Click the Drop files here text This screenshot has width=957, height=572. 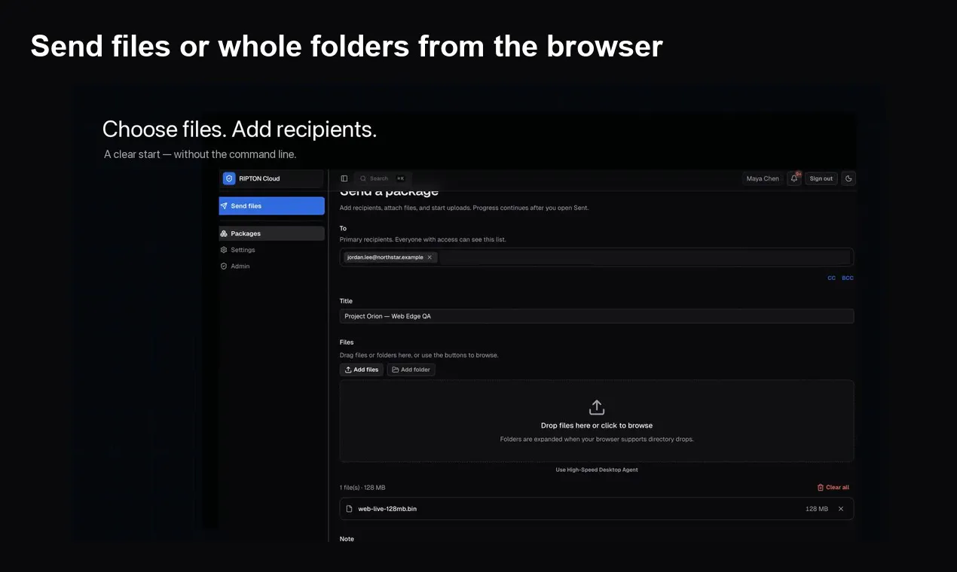pos(597,425)
